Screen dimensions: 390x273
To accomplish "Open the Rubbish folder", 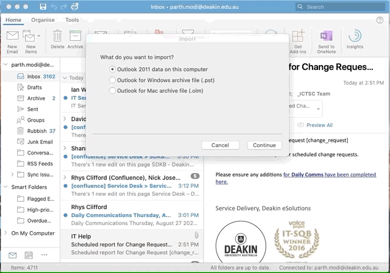I will coord(31,131).
